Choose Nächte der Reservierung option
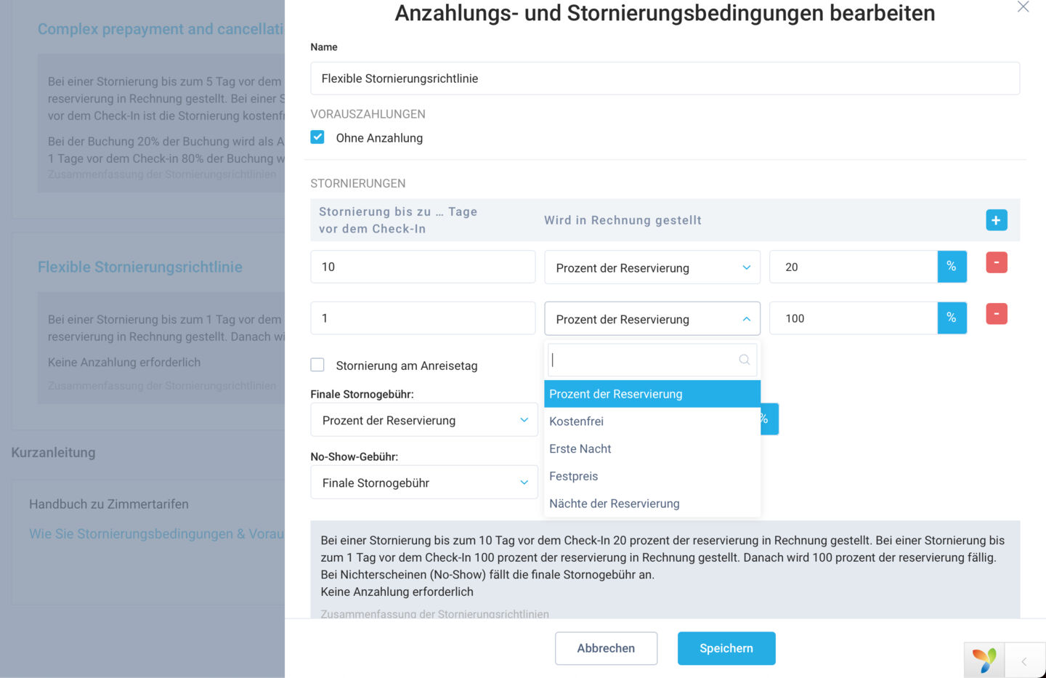The width and height of the screenshot is (1046, 678). tap(652, 504)
